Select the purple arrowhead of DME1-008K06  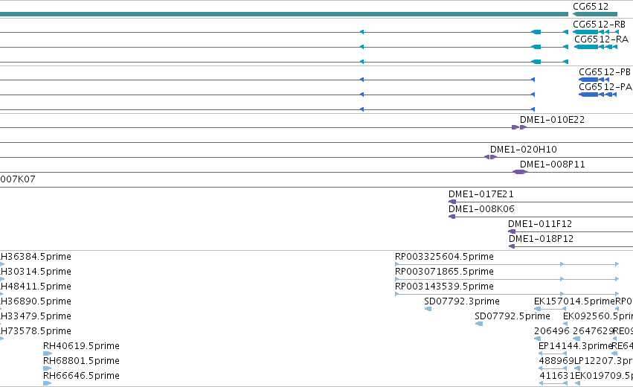(x=452, y=217)
